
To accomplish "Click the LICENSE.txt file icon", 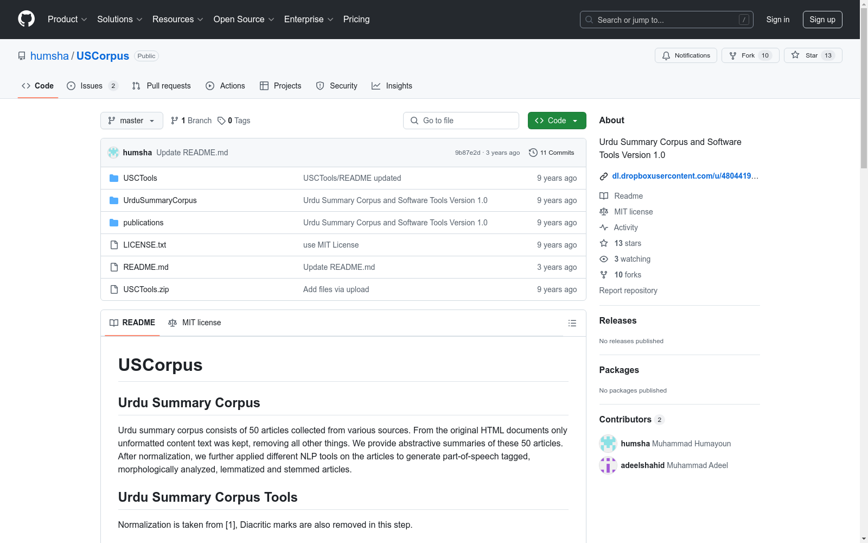I will click(114, 245).
